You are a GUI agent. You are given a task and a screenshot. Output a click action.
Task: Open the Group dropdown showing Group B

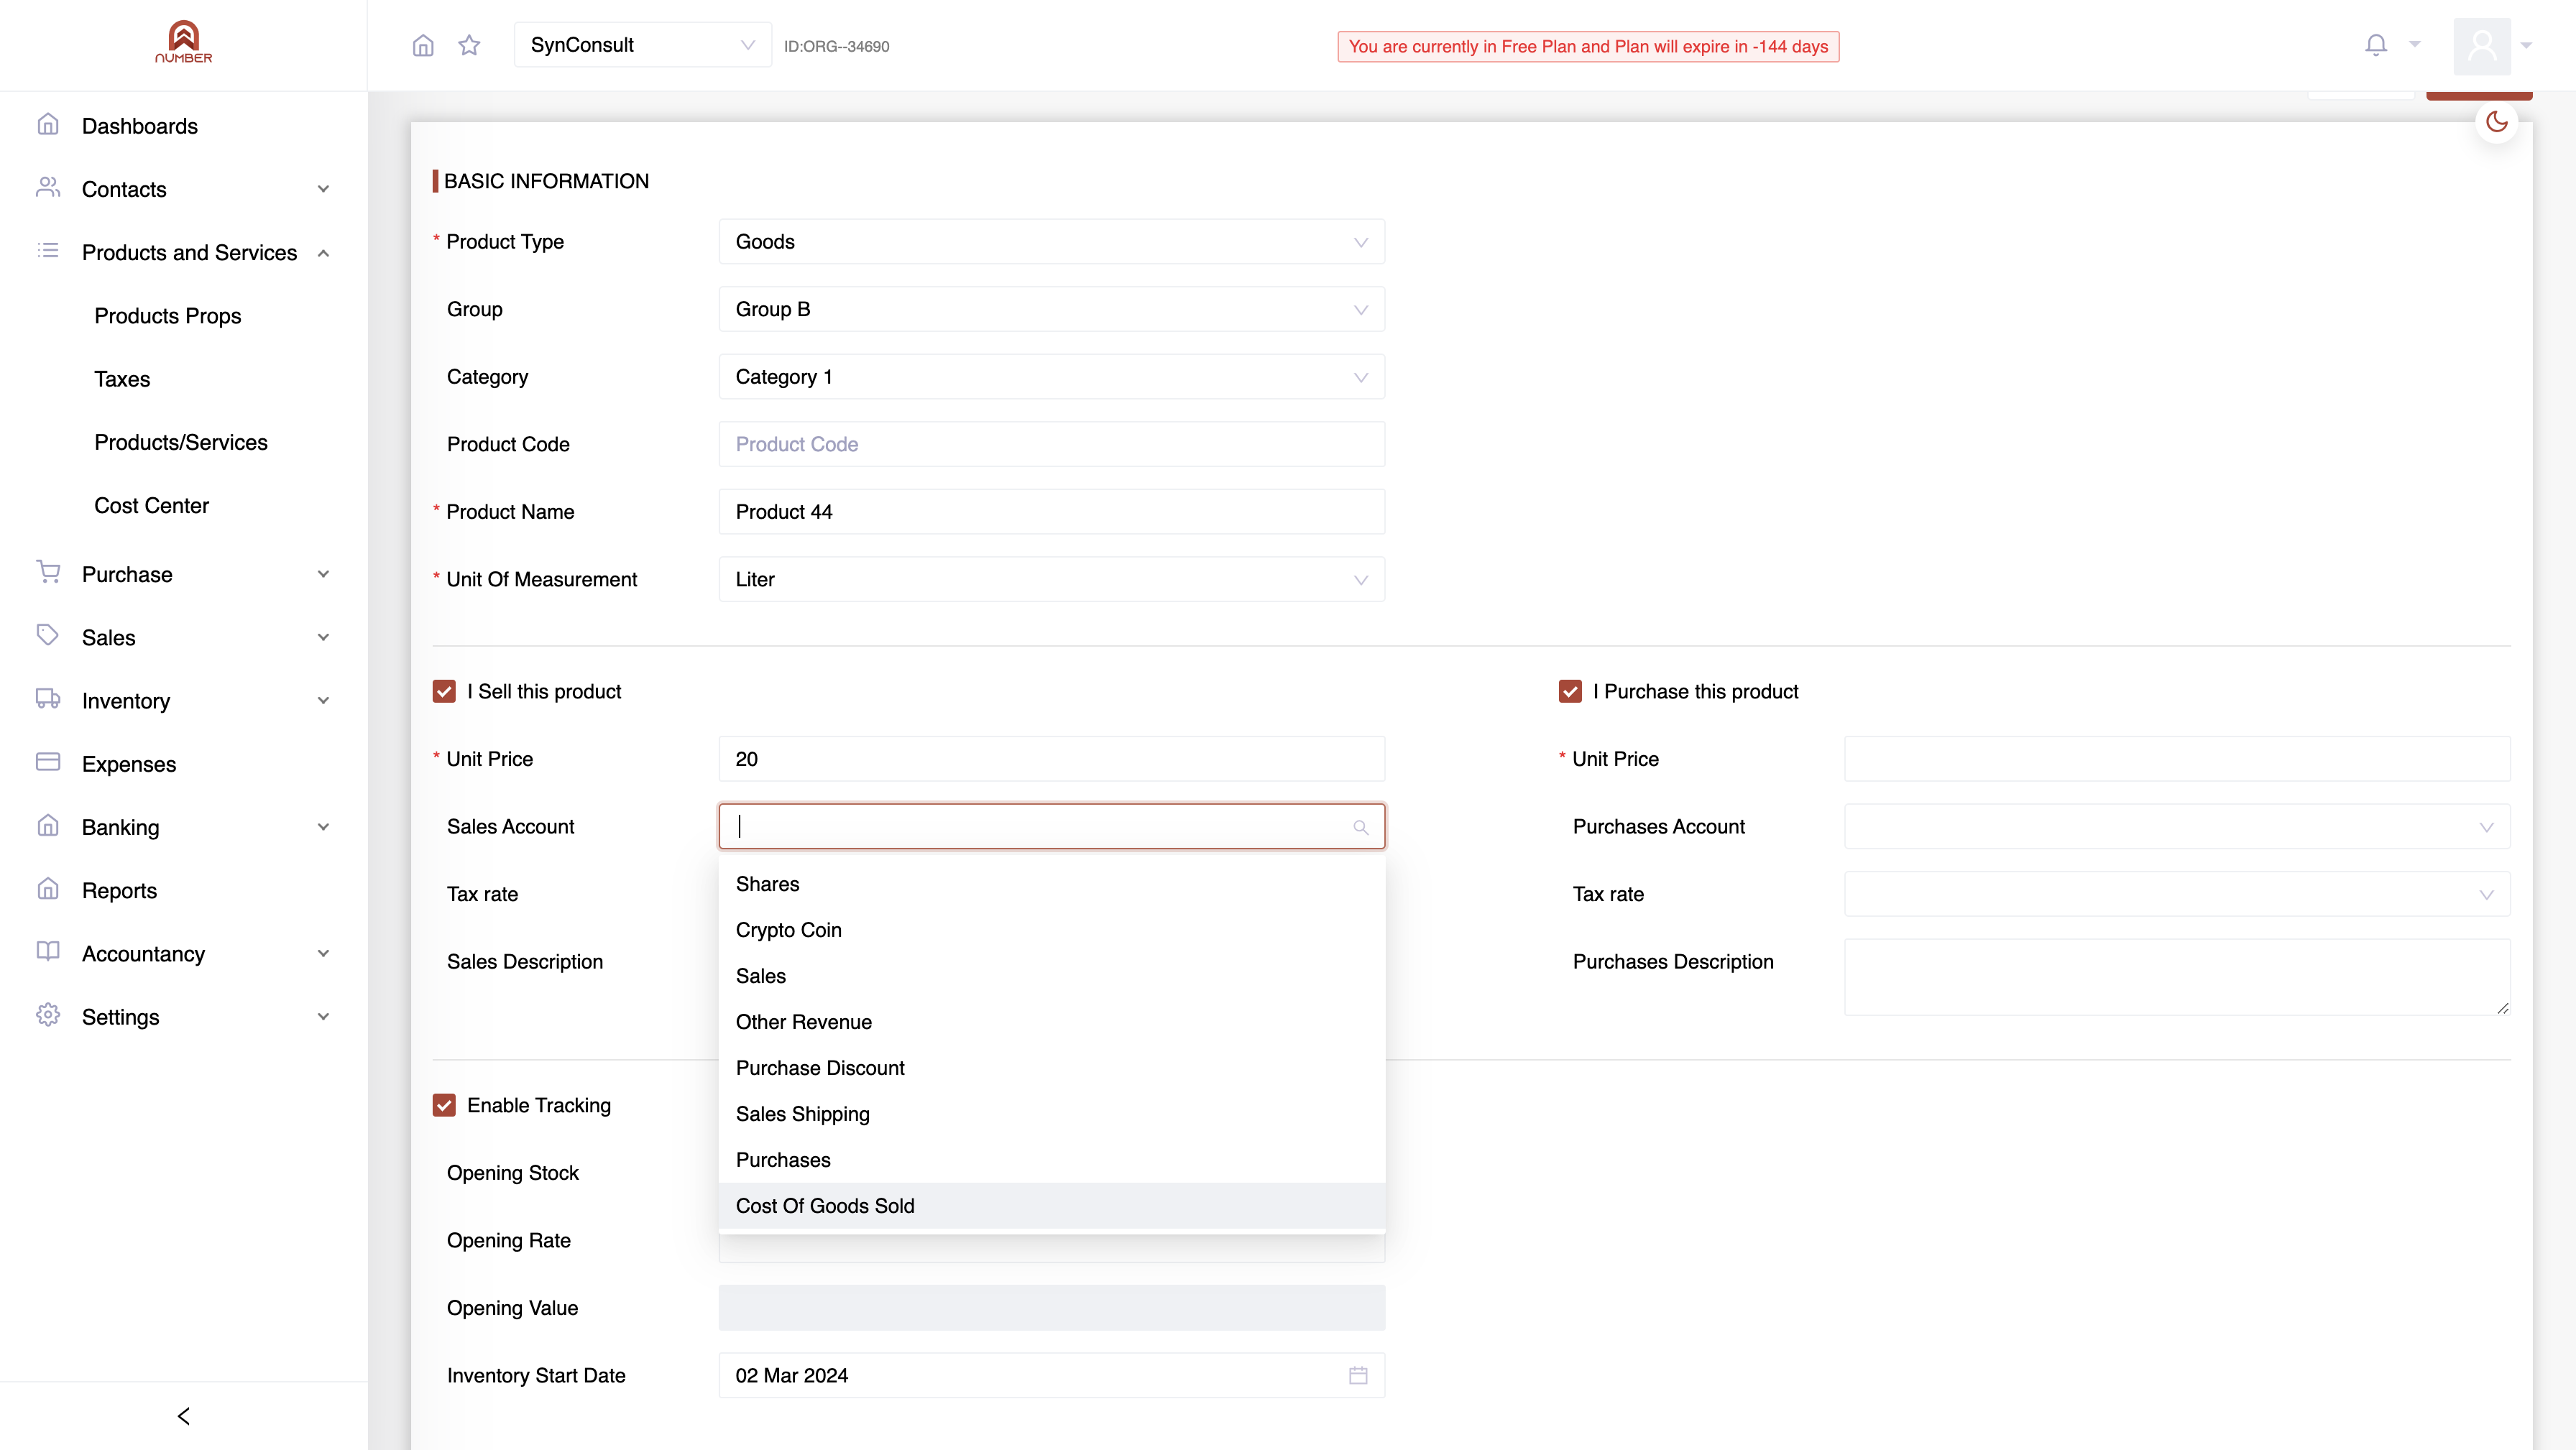point(1051,309)
